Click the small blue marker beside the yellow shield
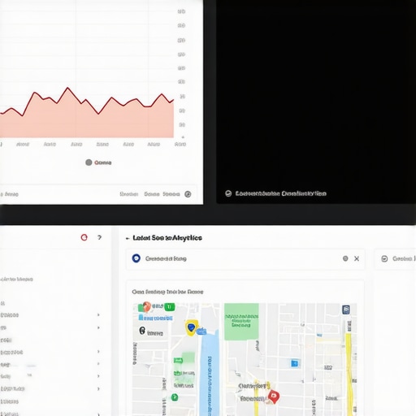 (201, 331)
